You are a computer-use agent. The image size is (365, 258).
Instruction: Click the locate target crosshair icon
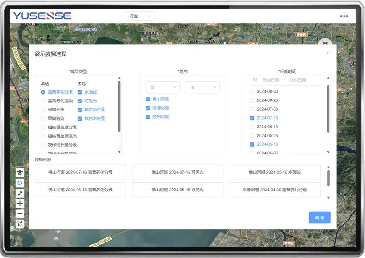point(20,183)
